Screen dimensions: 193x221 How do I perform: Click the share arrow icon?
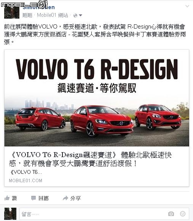[x=65, y=198]
